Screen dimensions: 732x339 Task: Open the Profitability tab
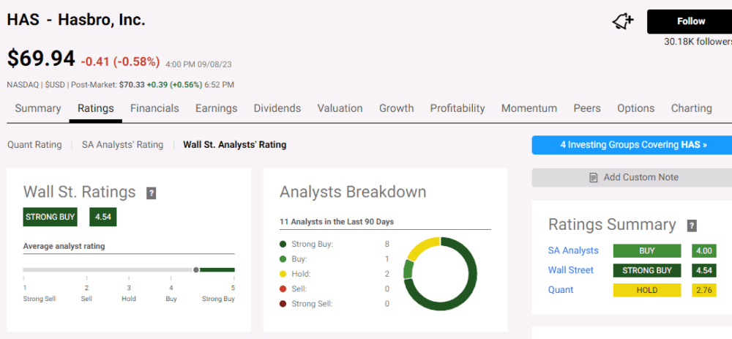pyautogui.click(x=457, y=108)
